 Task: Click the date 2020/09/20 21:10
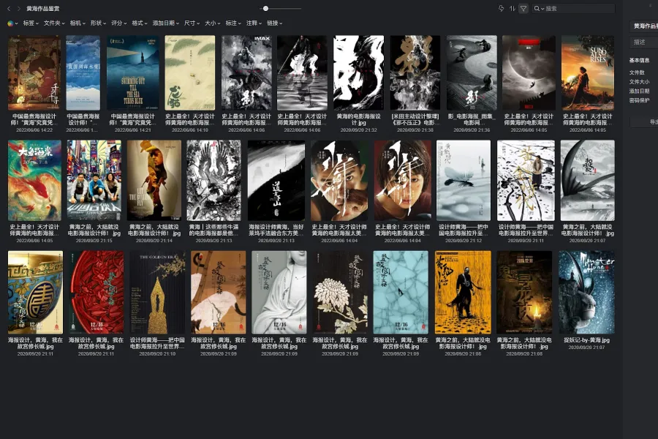point(157,353)
